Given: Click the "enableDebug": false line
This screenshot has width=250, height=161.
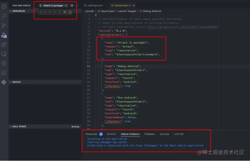Looking at the screenshot, I should pyautogui.click(x=120, y=117).
